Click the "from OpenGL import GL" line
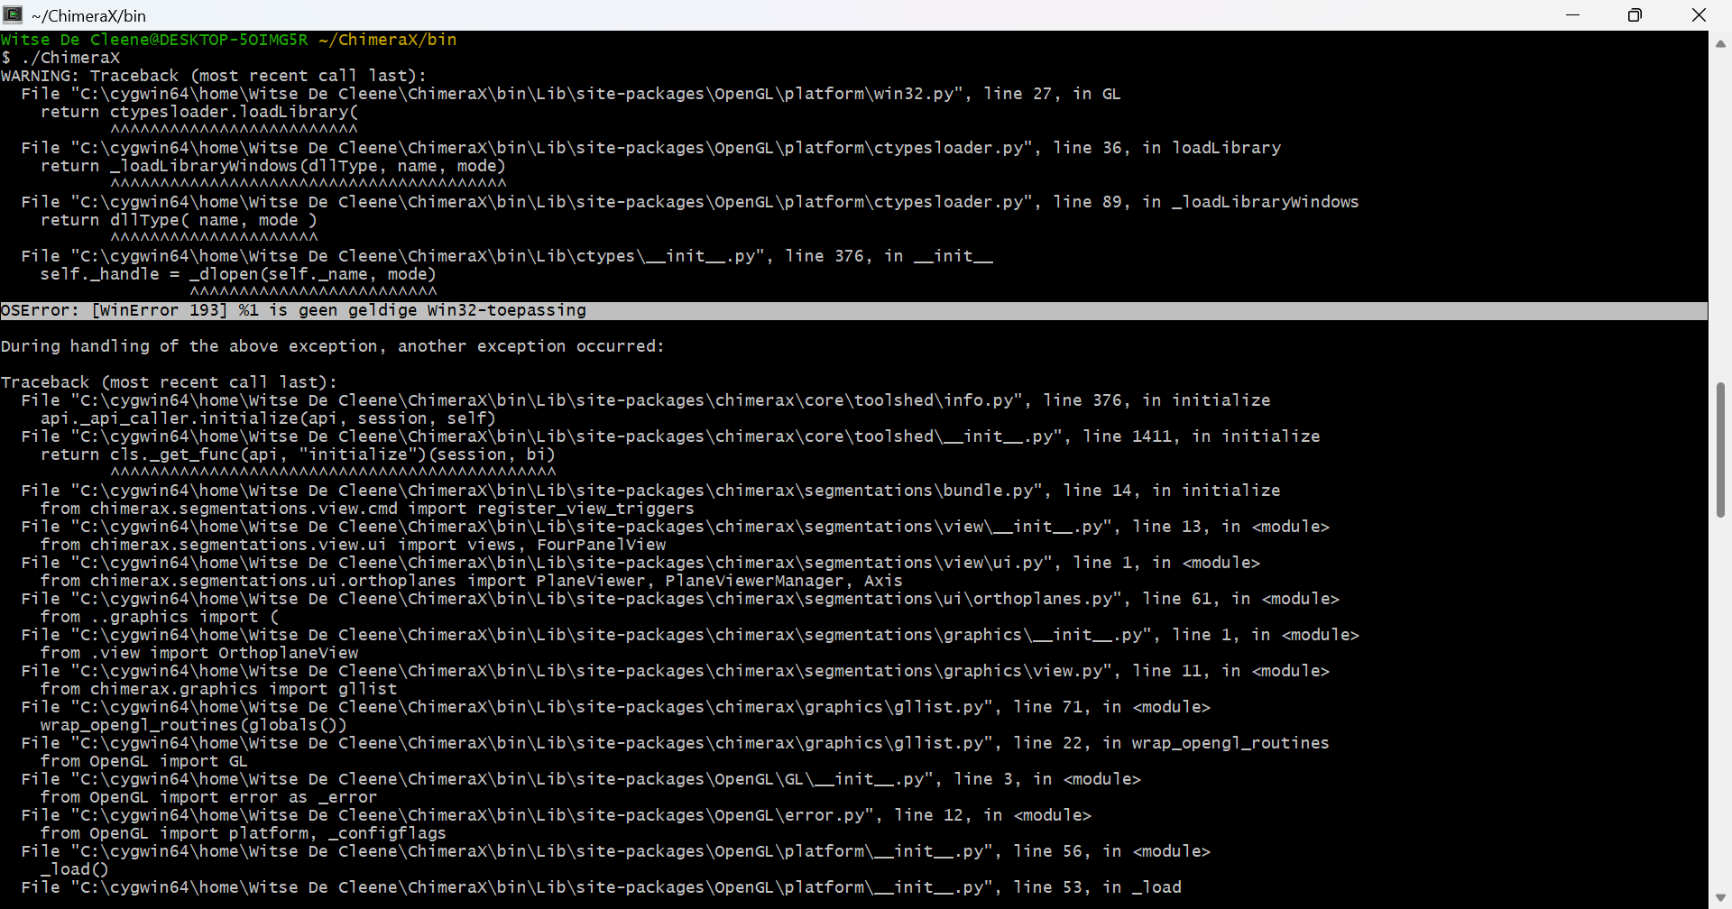This screenshot has width=1732, height=909. [x=143, y=761]
